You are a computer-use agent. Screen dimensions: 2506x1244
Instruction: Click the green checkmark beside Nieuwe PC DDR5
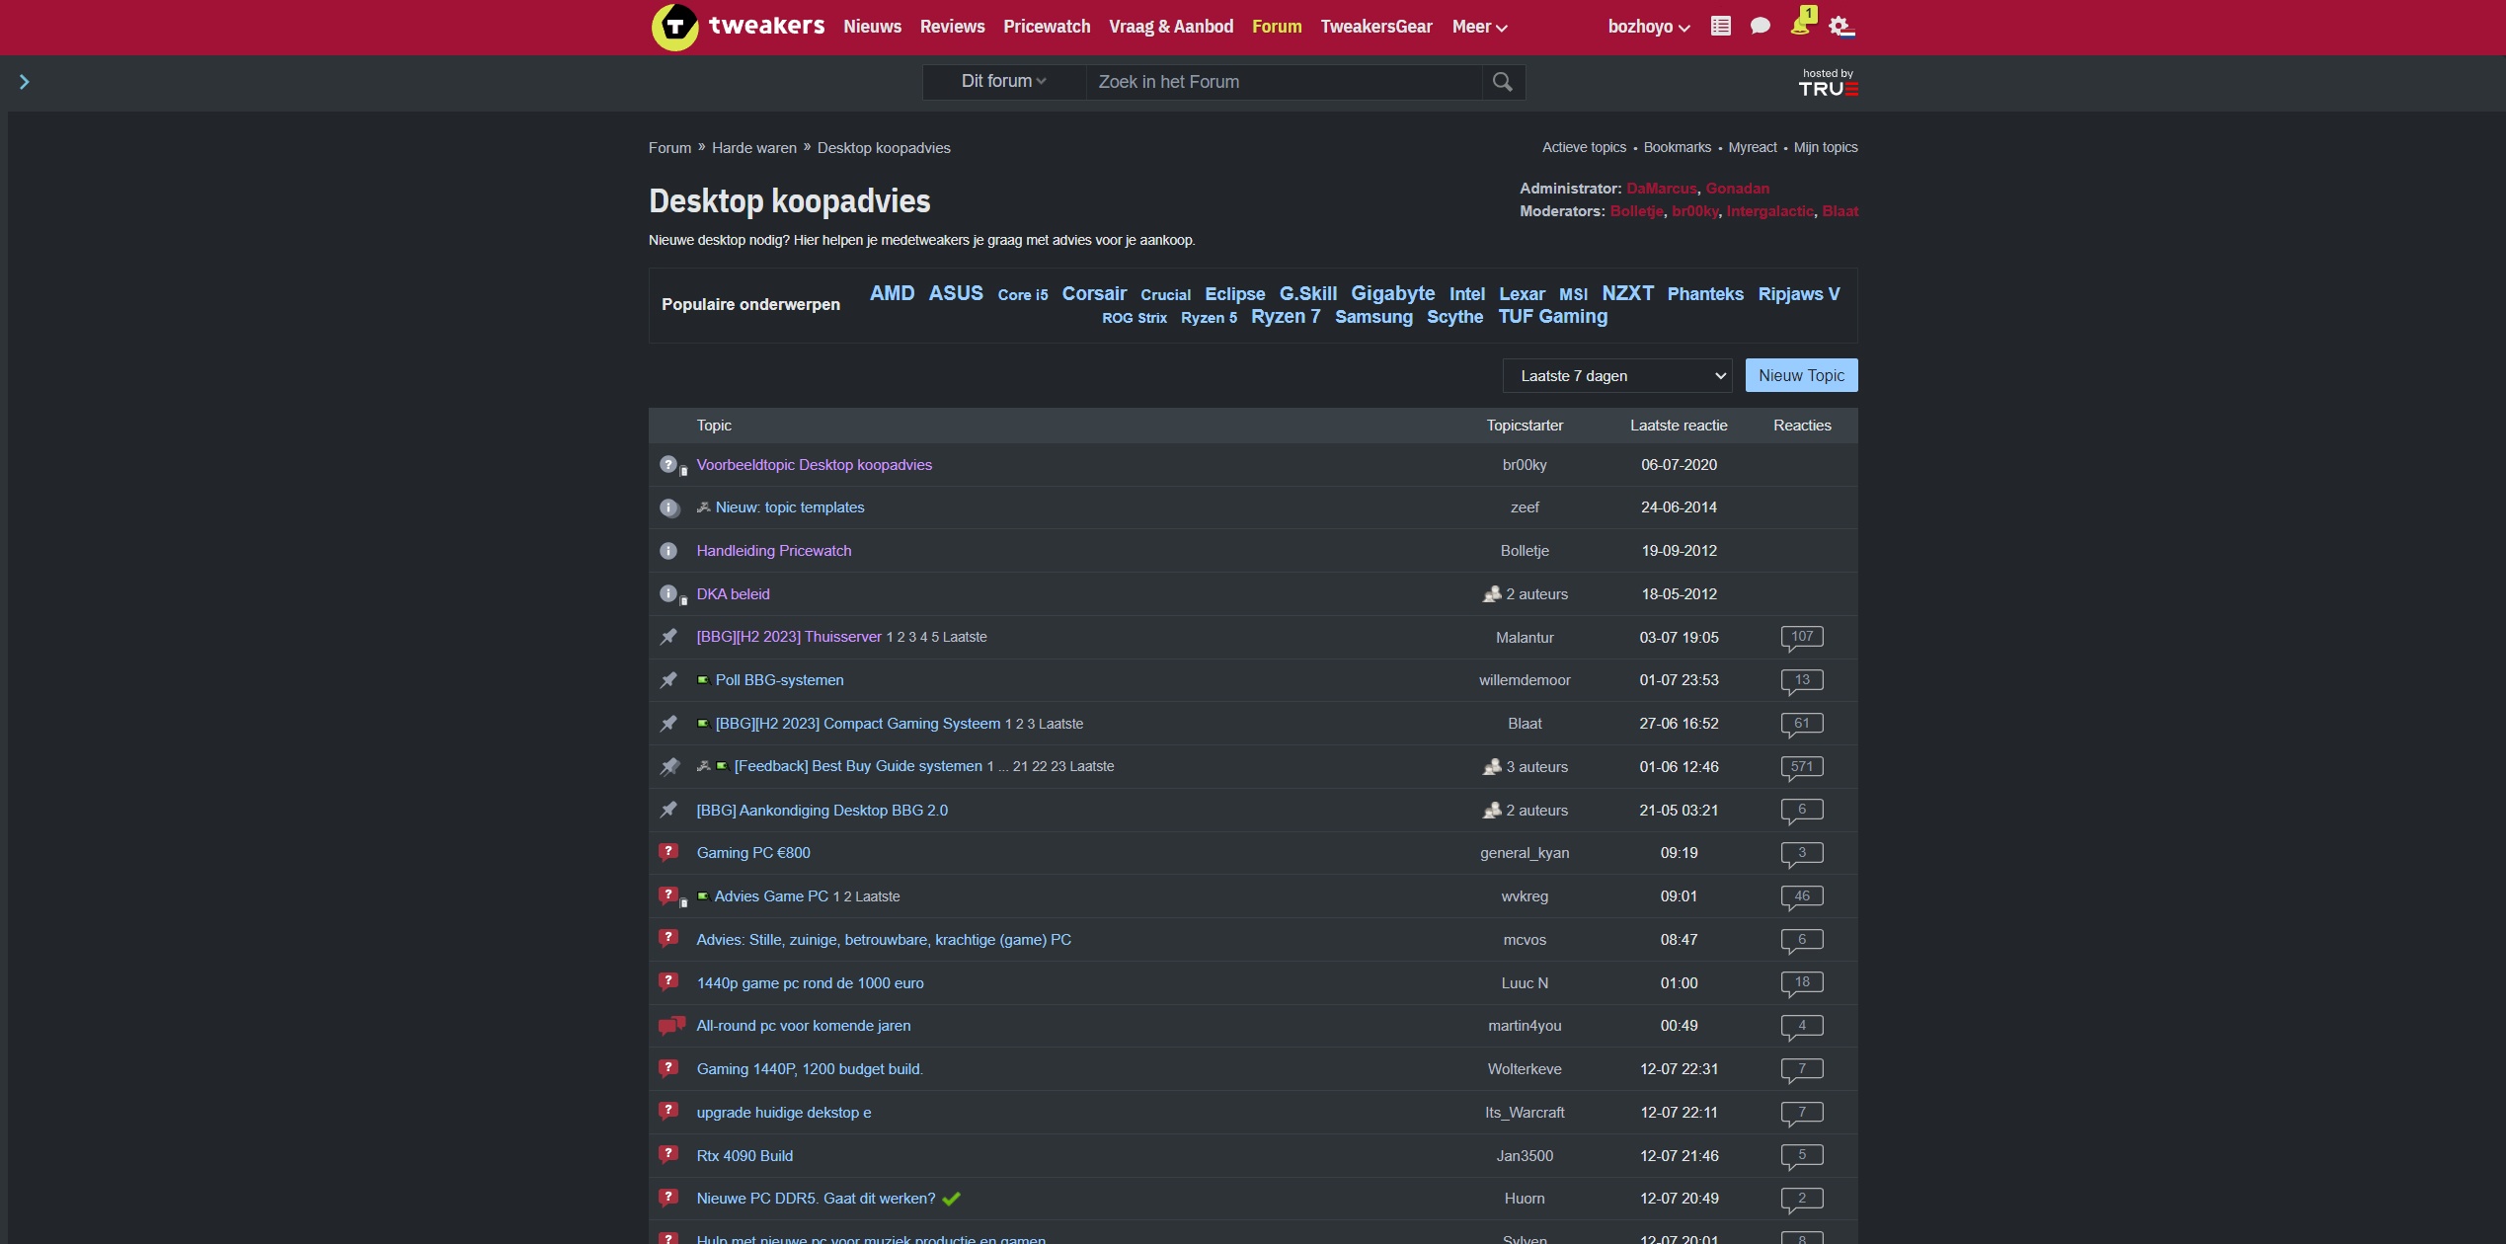point(951,1198)
